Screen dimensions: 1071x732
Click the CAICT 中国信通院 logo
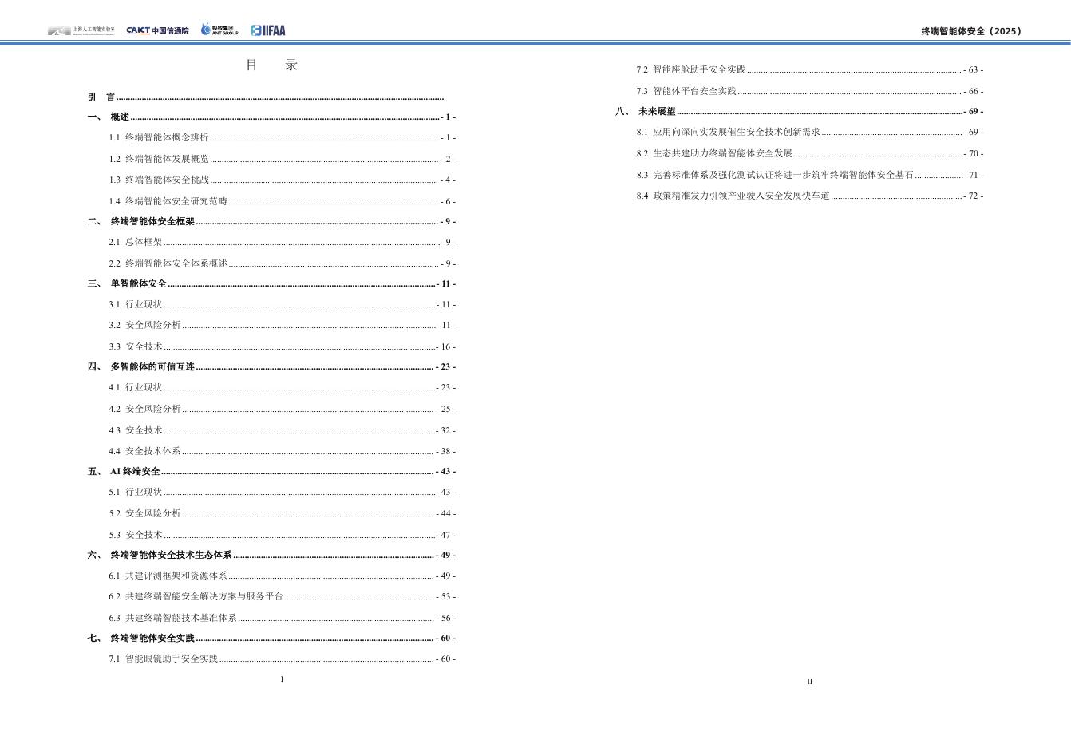157,30
